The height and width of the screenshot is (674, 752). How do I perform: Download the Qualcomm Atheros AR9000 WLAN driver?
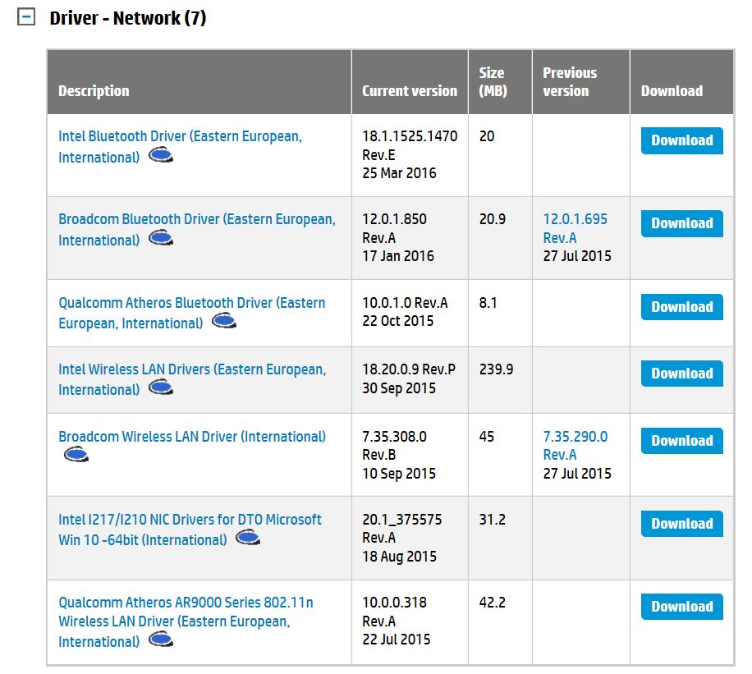click(681, 607)
